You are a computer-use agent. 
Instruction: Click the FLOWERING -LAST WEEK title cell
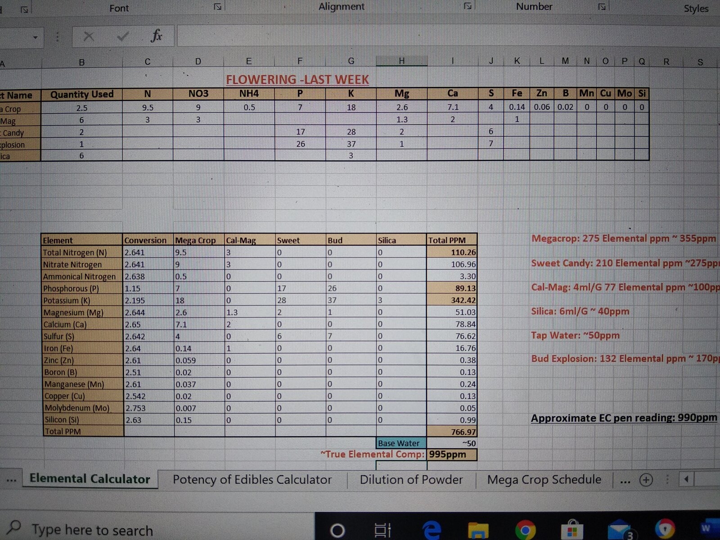tap(297, 80)
